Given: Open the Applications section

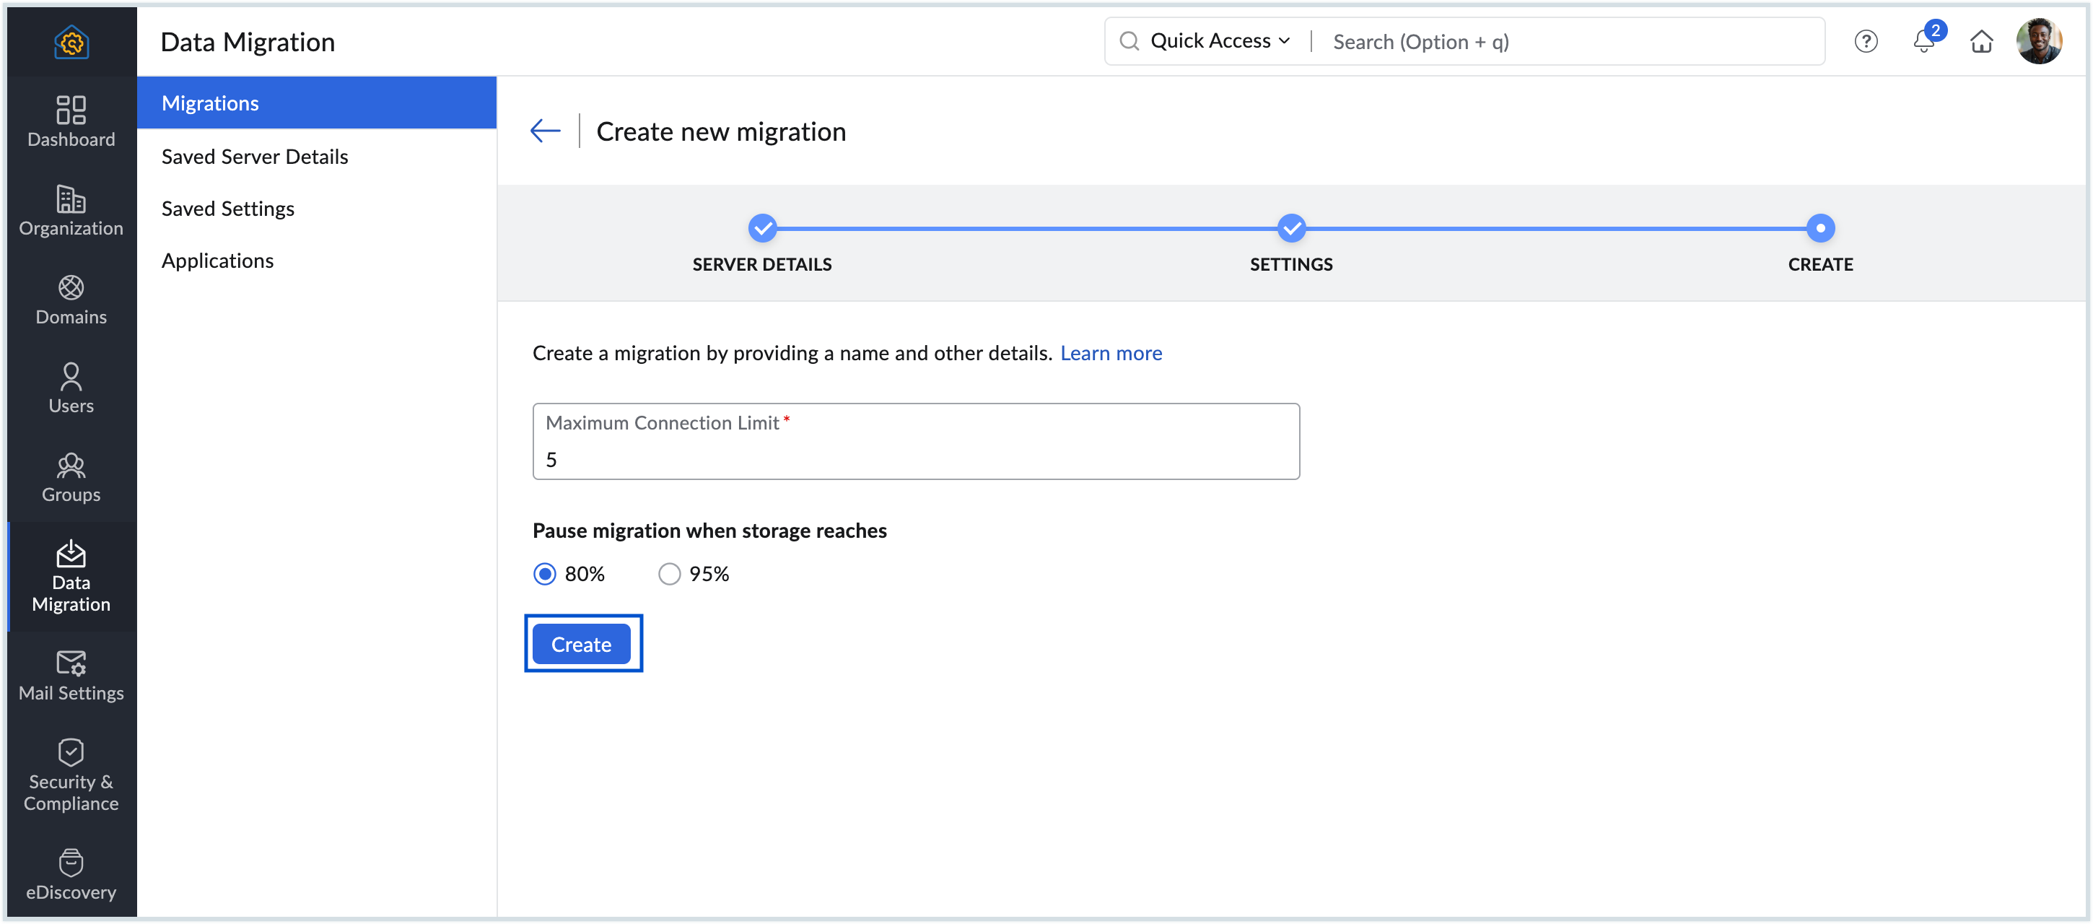Looking at the screenshot, I should [x=218, y=260].
